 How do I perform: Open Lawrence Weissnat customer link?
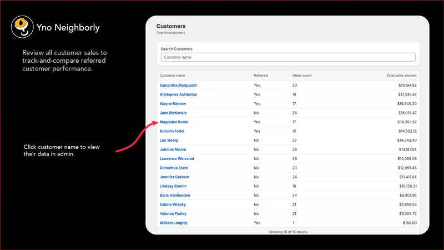[x=176, y=159]
